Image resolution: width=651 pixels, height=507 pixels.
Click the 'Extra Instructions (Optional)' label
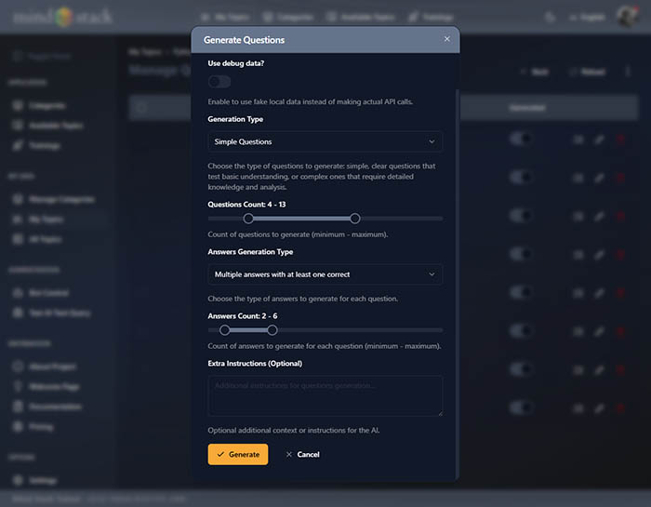point(255,364)
